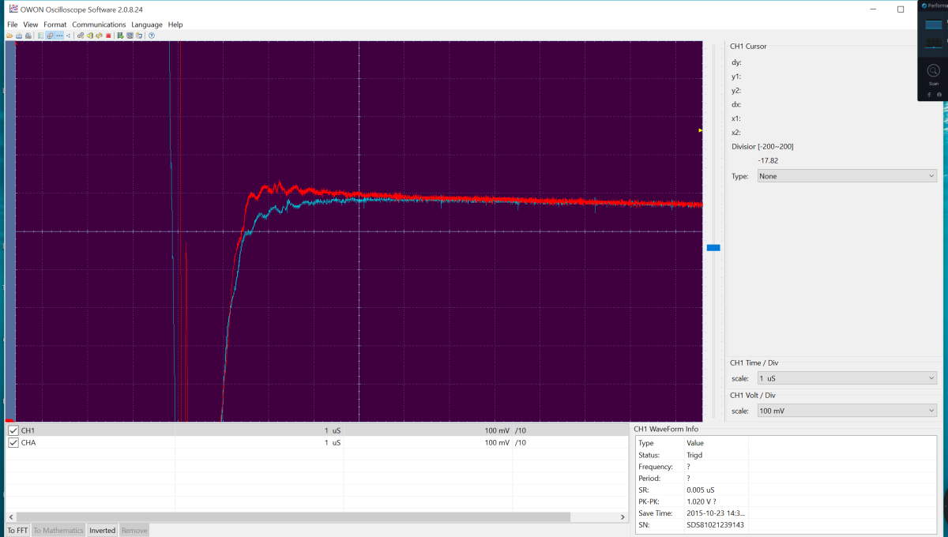
Task: Select the CHA row's 1 uS value
Action: pos(333,442)
